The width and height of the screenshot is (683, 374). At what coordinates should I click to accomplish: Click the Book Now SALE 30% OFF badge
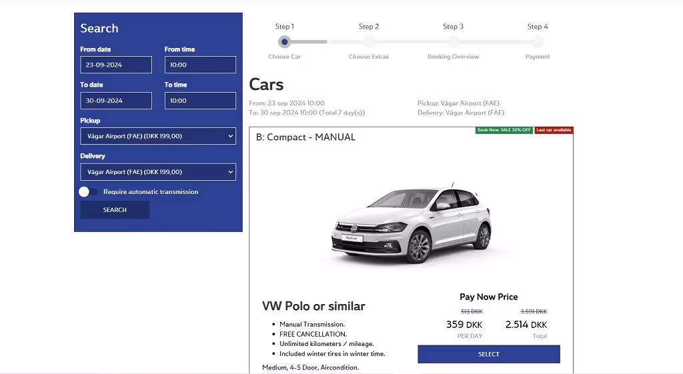tap(504, 130)
